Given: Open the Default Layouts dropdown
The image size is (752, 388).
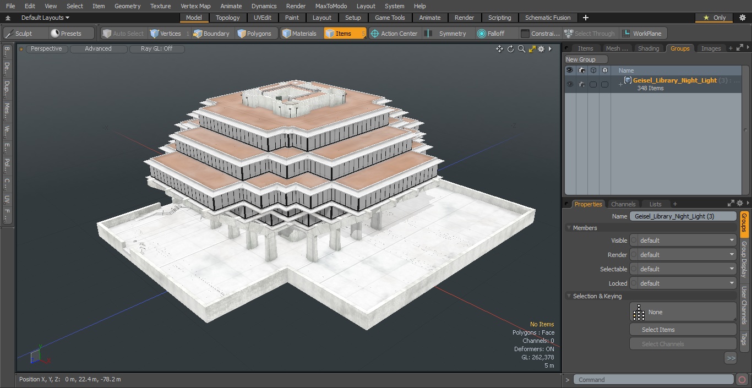Looking at the screenshot, I should 45,18.
